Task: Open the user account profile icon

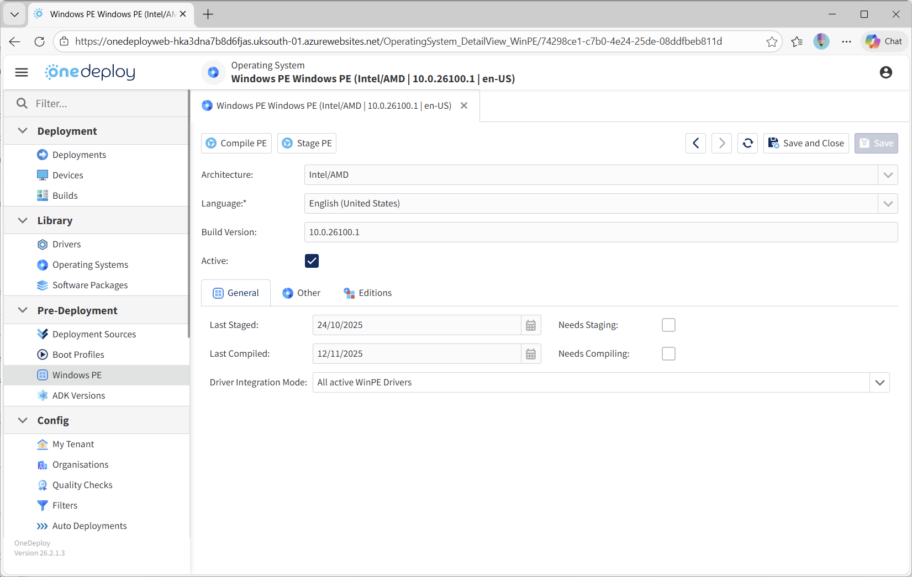Action: click(x=885, y=72)
